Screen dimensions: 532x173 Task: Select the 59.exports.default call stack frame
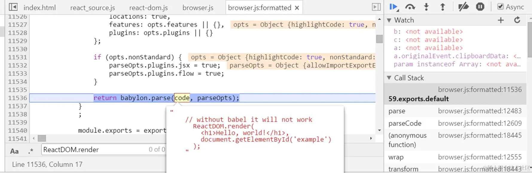(455, 94)
